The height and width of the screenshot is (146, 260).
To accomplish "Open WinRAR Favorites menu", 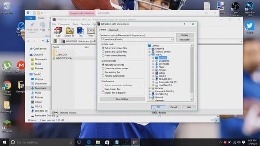I will click(x=85, y=24).
